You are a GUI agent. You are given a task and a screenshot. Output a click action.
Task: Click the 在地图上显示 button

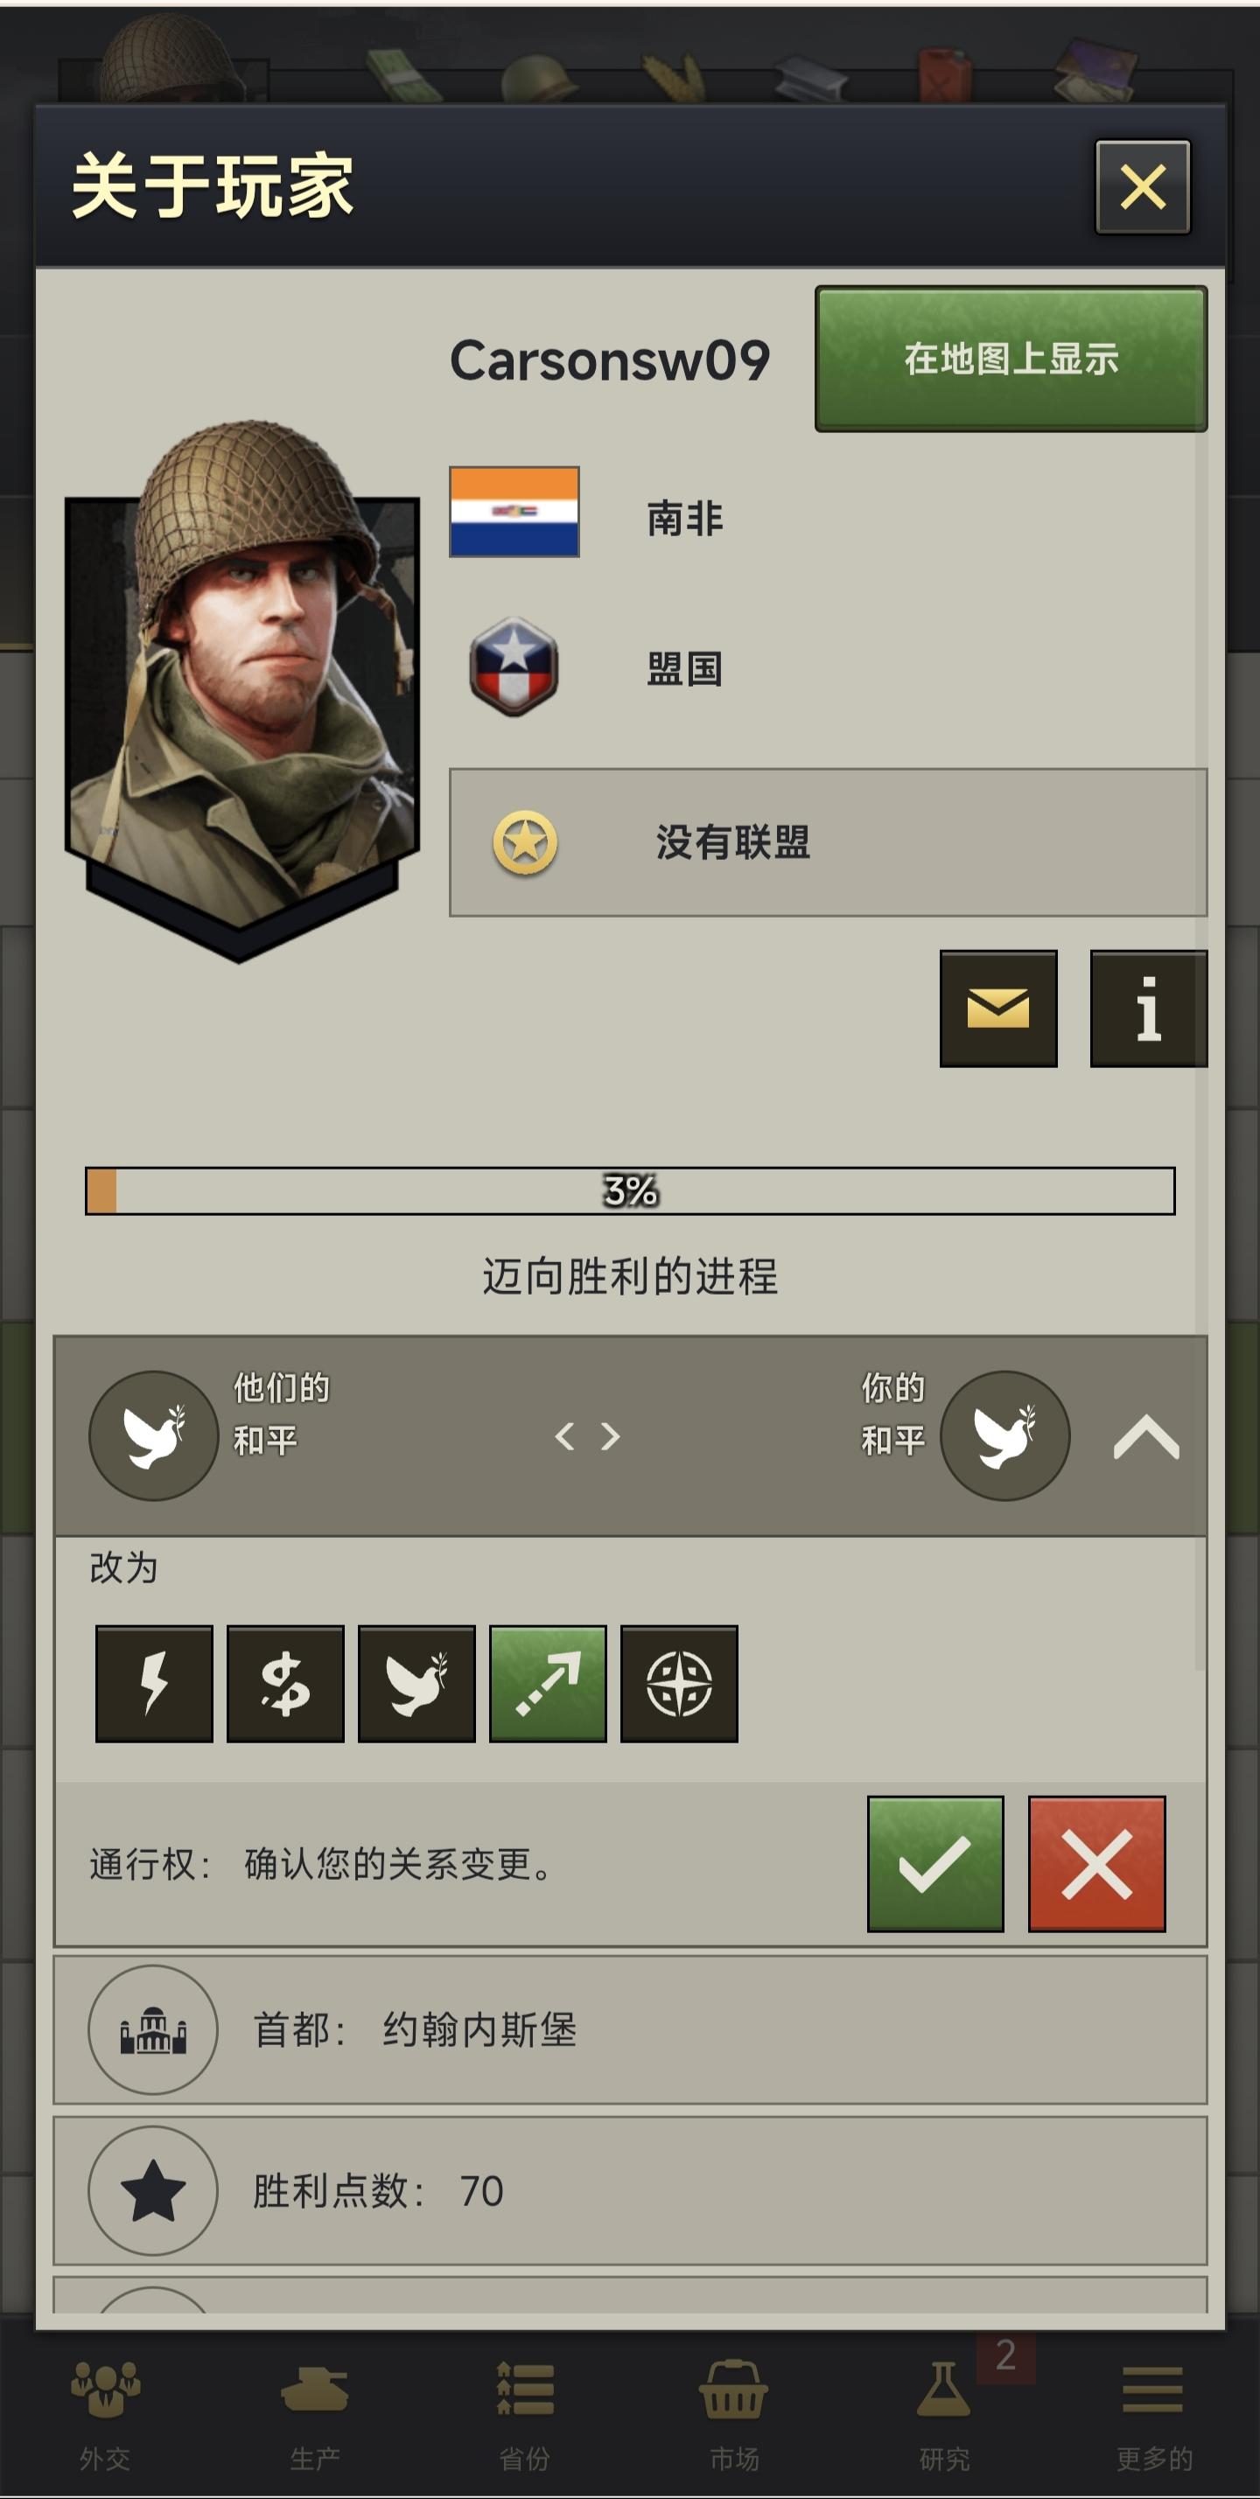coord(1011,358)
